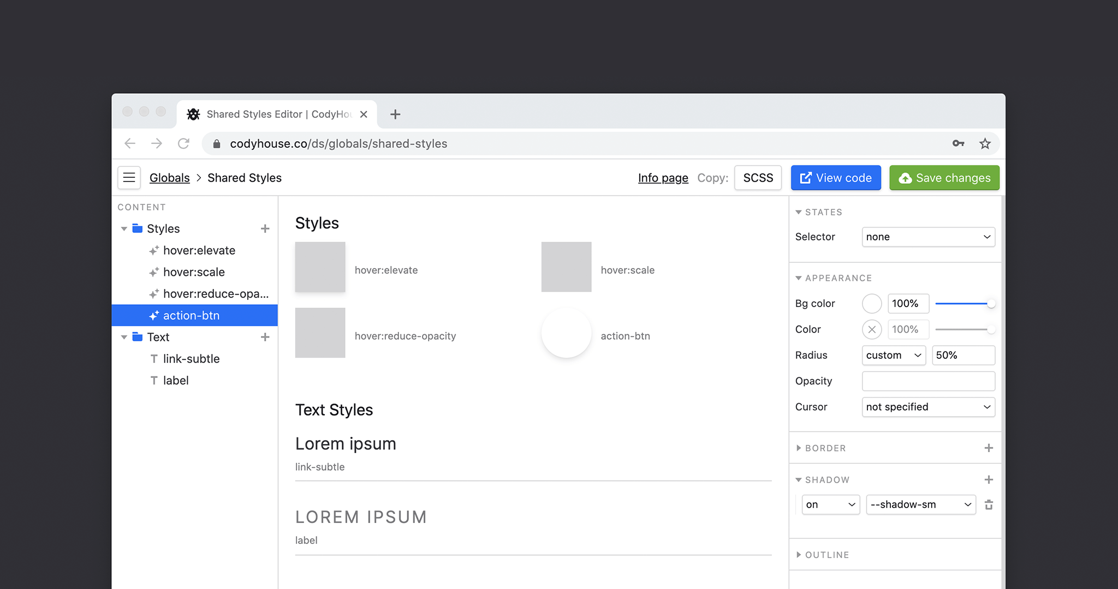Reload the page
Image resolution: width=1118 pixels, height=589 pixels.
(184, 143)
